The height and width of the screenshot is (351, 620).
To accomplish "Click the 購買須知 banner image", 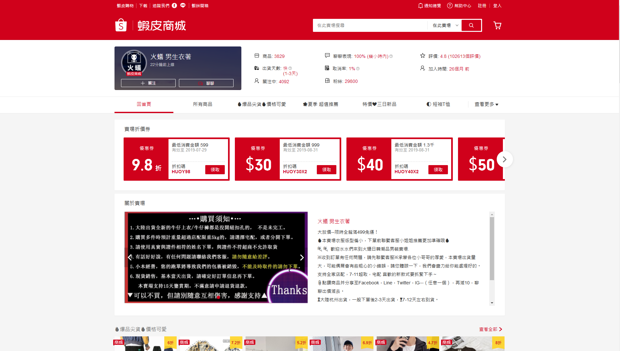I will point(216,257).
